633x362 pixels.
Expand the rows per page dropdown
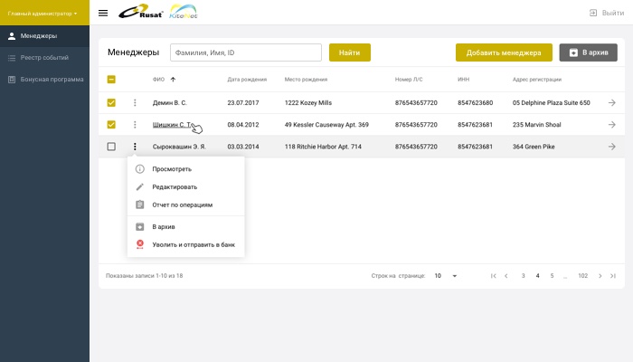[454, 275]
